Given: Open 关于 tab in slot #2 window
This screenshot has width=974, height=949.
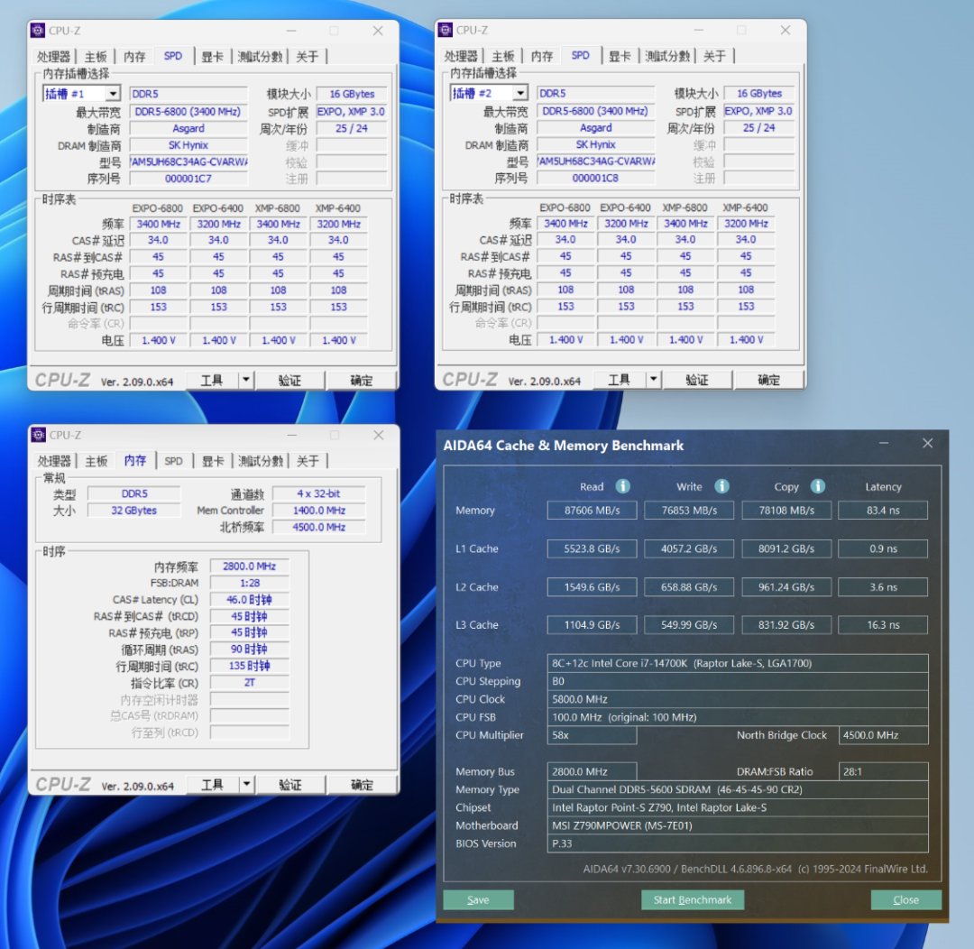Looking at the screenshot, I should tap(714, 56).
